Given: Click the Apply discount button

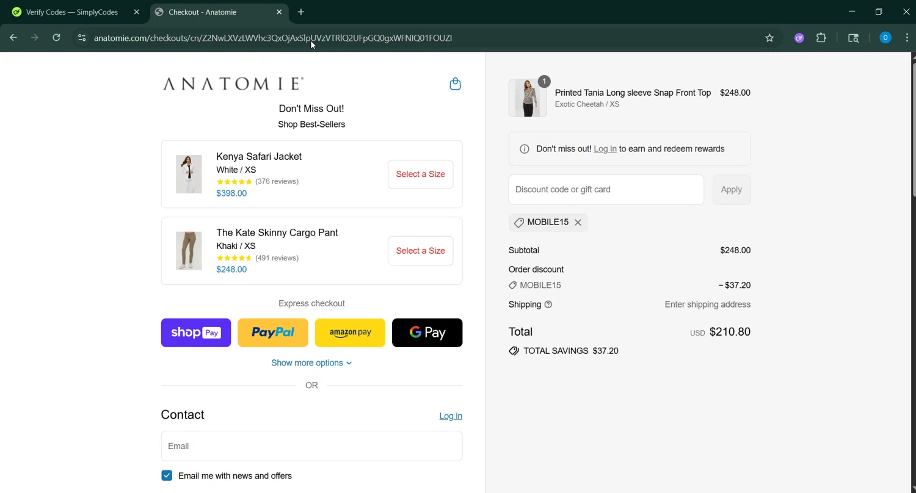Looking at the screenshot, I should (x=732, y=190).
